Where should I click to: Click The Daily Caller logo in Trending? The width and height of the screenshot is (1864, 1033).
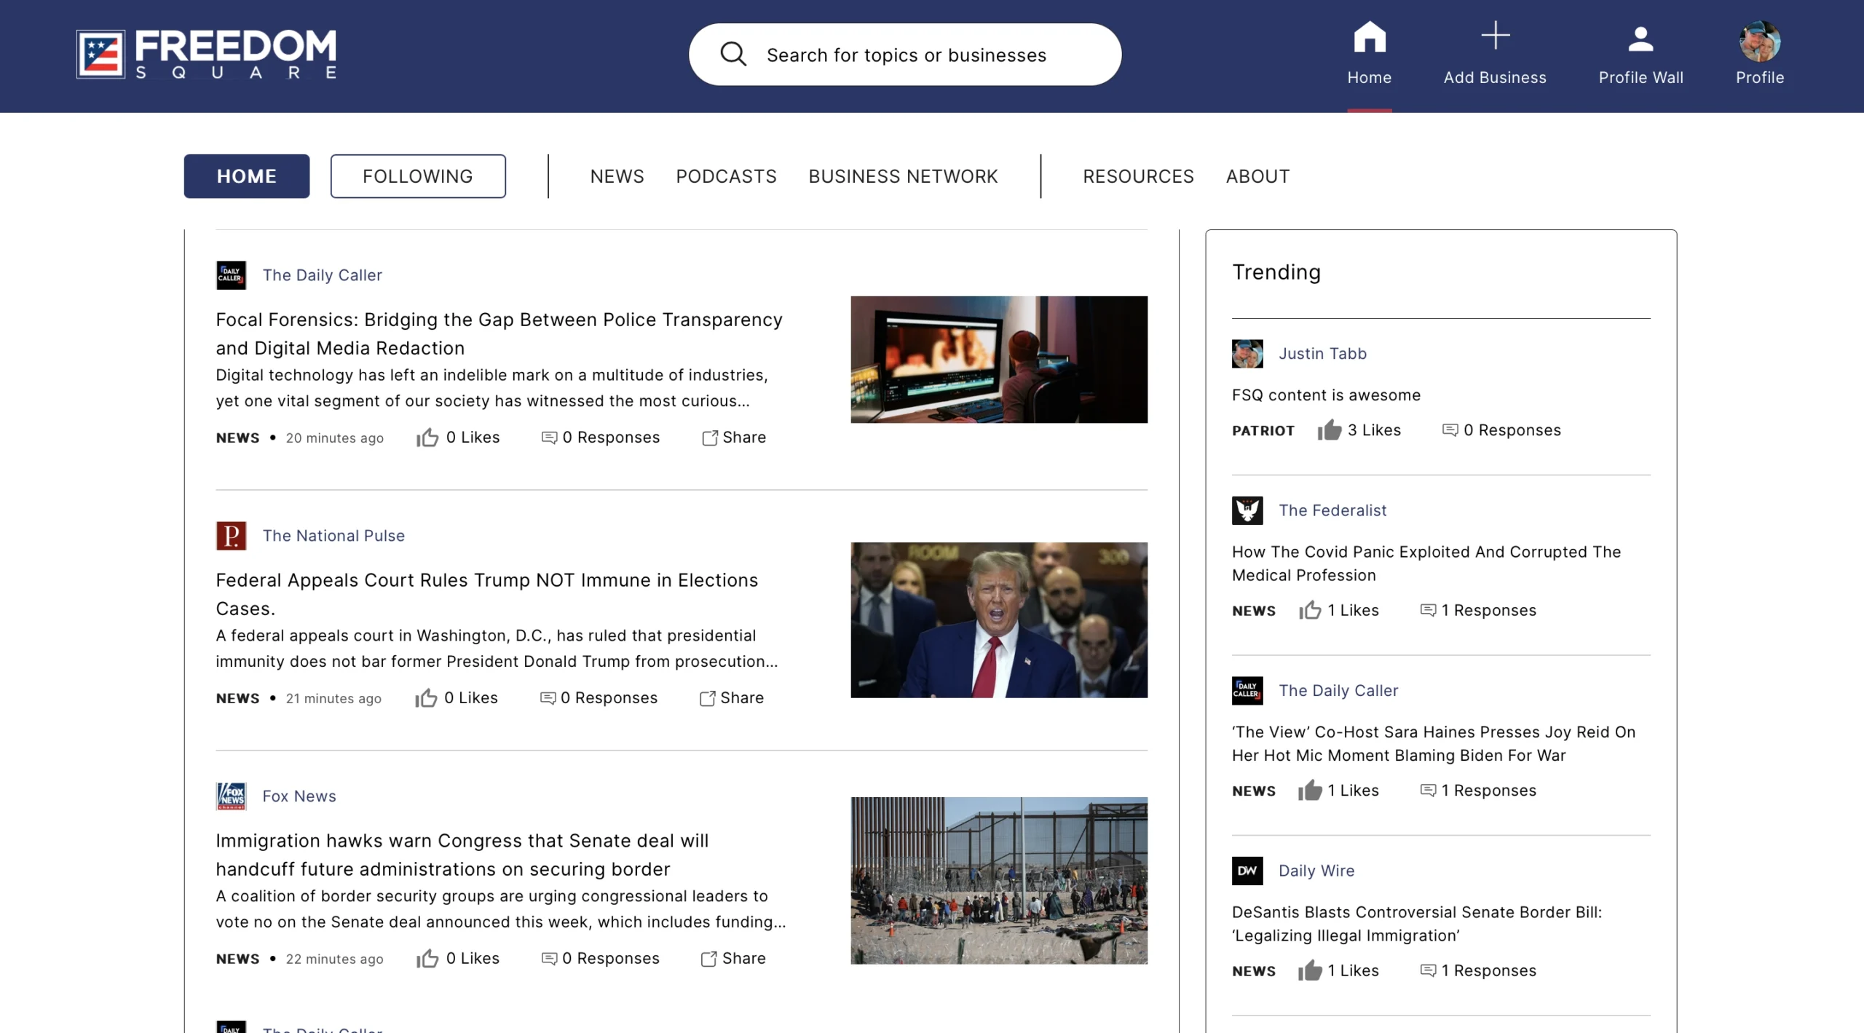click(1247, 691)
